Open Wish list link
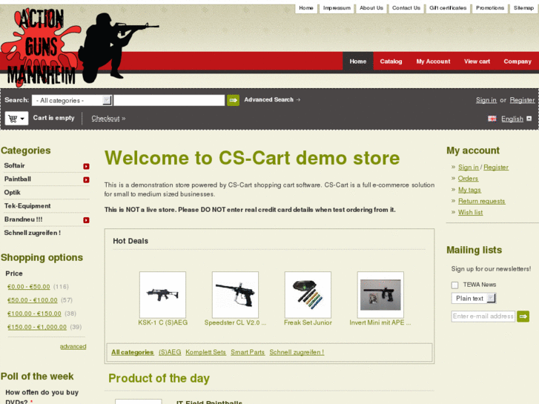 pos(470,213)
